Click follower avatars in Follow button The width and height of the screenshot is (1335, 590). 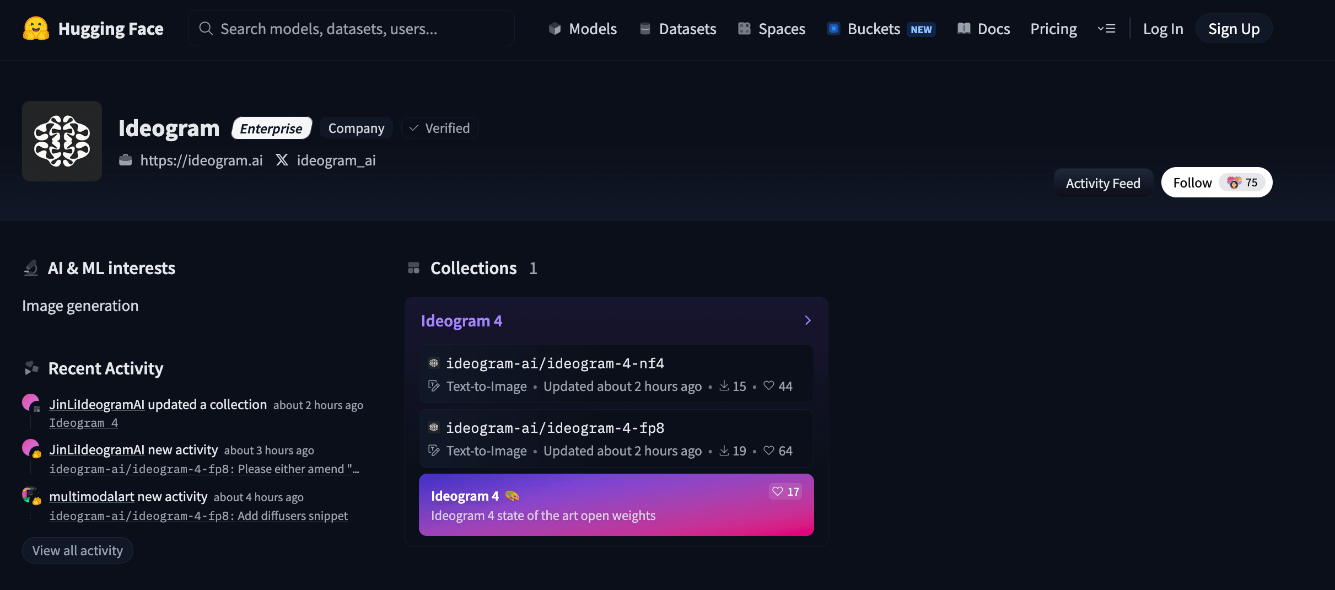(1234, 183)
